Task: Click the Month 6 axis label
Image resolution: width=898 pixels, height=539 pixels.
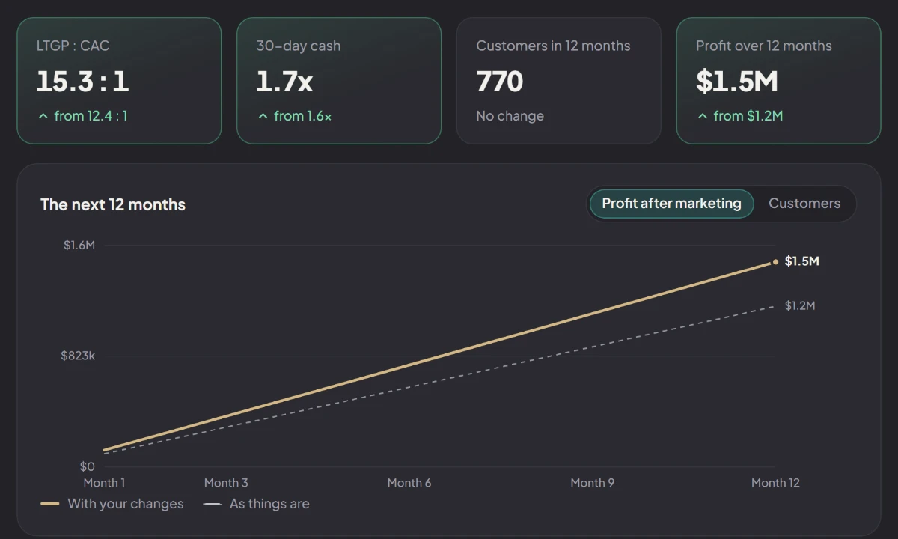Action: (409, 483)
